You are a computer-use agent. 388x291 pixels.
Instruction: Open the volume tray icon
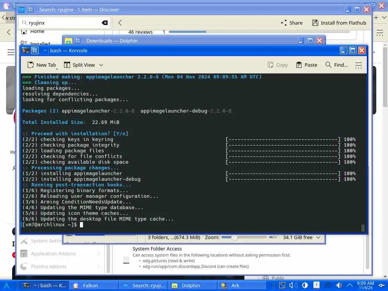pos(293,285)
